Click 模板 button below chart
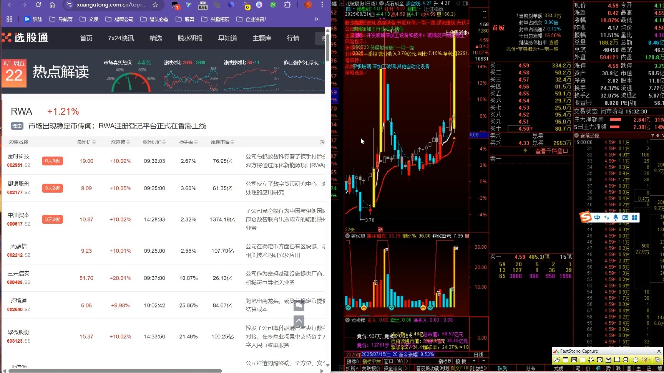 [x=461, y=361]
